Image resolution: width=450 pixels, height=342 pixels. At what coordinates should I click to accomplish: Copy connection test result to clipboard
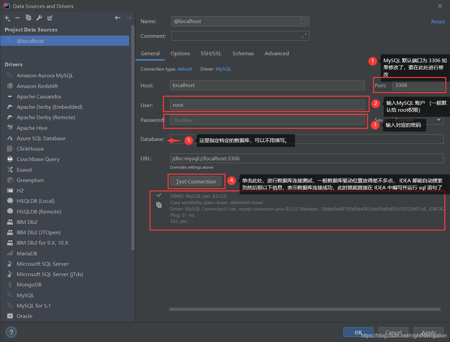click(x=159, y=205)
